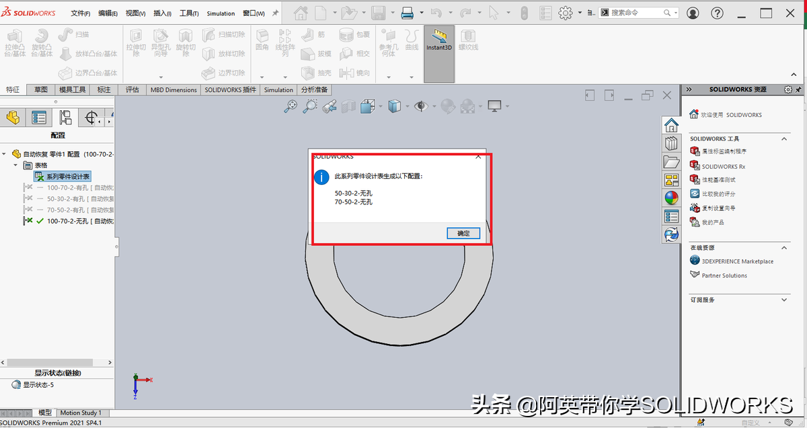Select the 圆角 fillet tool
This screenshot has height=428, width=807.
[262, 39]
